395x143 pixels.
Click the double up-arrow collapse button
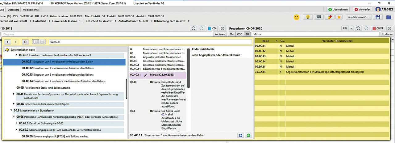[26, 41]
